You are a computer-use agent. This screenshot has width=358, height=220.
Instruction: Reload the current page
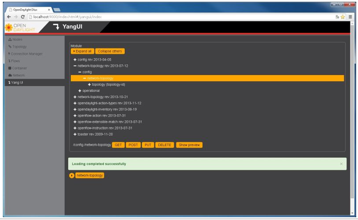23,17
